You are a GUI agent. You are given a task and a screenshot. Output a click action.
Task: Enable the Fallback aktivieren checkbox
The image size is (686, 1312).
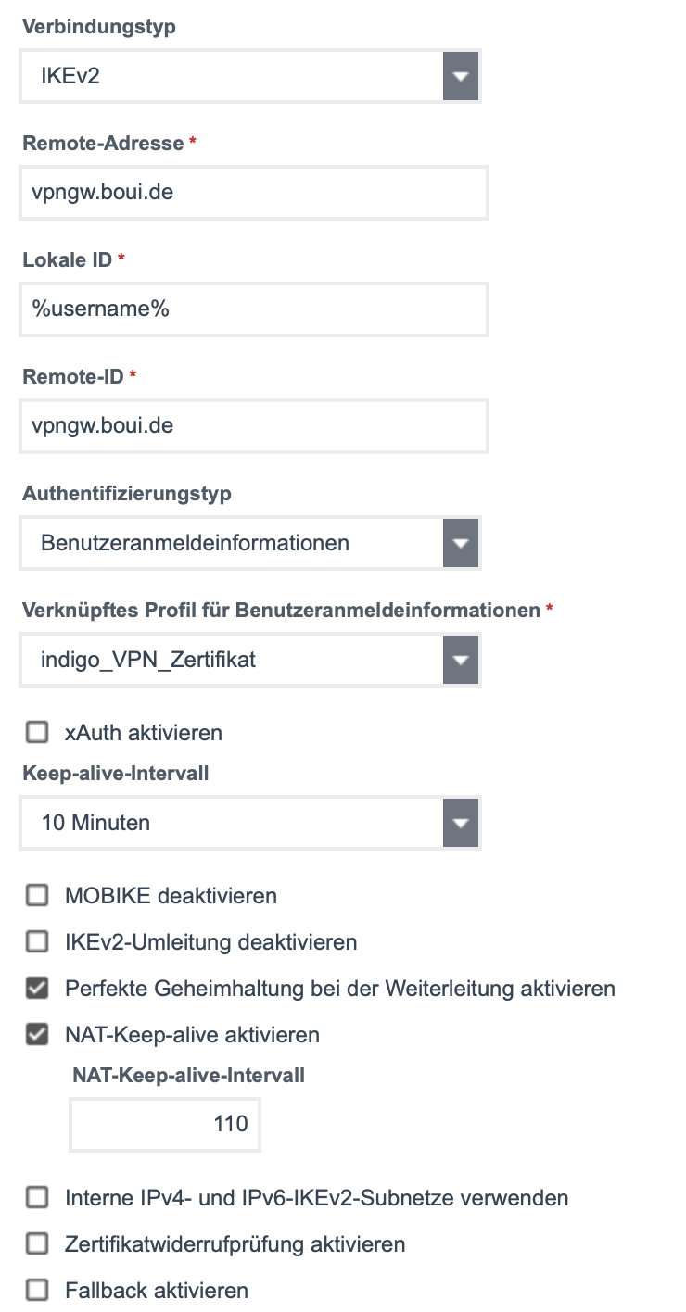tap(37, 1291)
